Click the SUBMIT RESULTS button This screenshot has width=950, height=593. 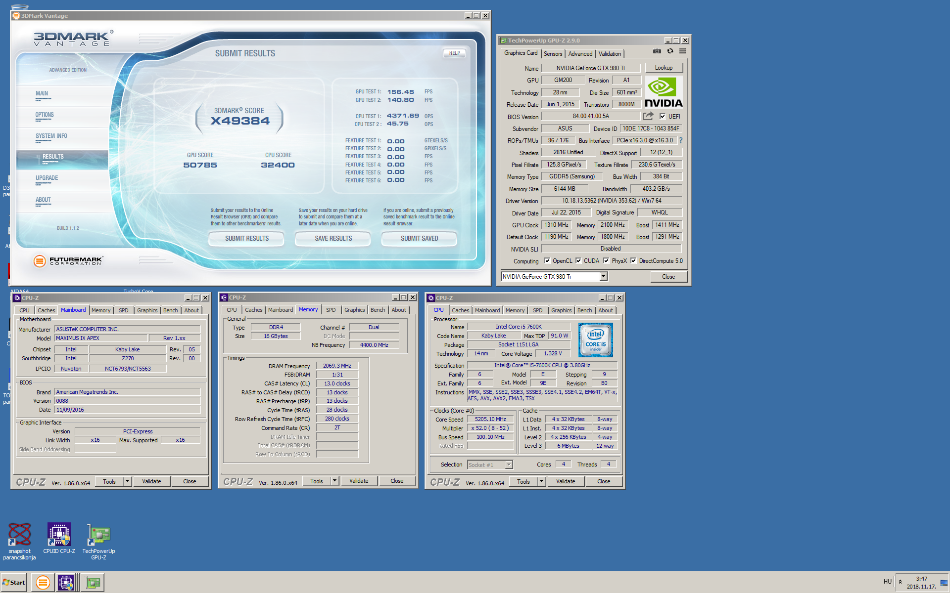tap(246, 238)
